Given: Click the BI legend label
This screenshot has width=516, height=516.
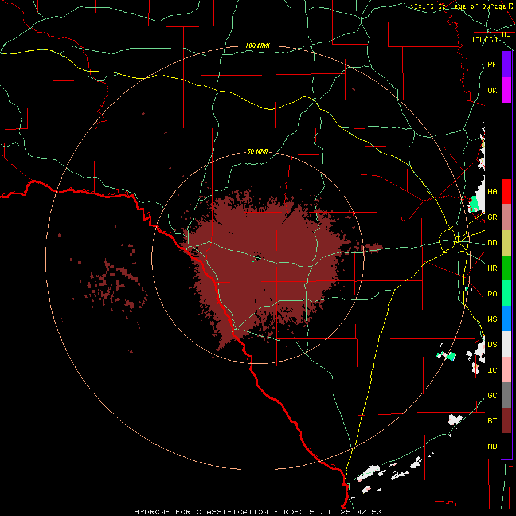Looking at the screenshot, I should point(492,421).
